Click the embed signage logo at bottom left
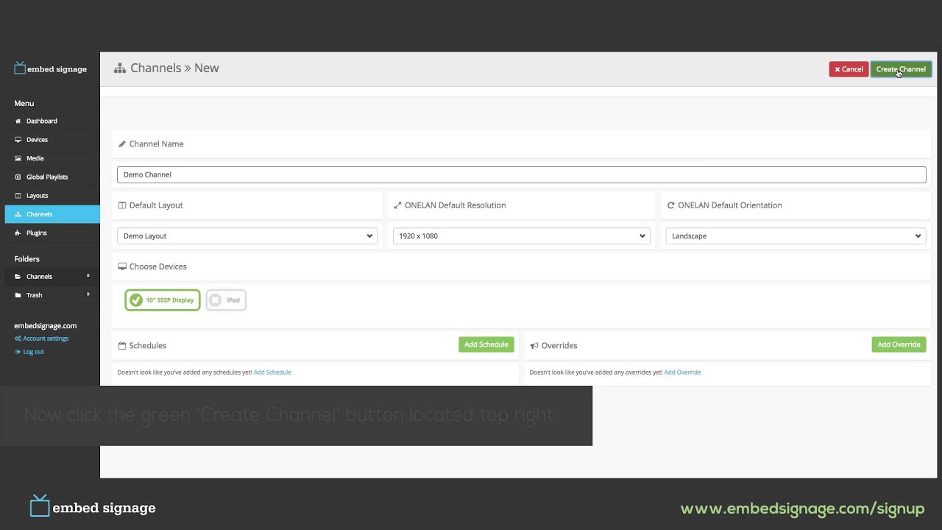Viewport: 942px width, 530px height. click(x=93, y=506)
